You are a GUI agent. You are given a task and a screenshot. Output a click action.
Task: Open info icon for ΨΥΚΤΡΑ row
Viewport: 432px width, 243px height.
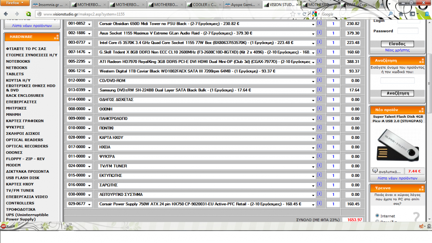point(319,156)
